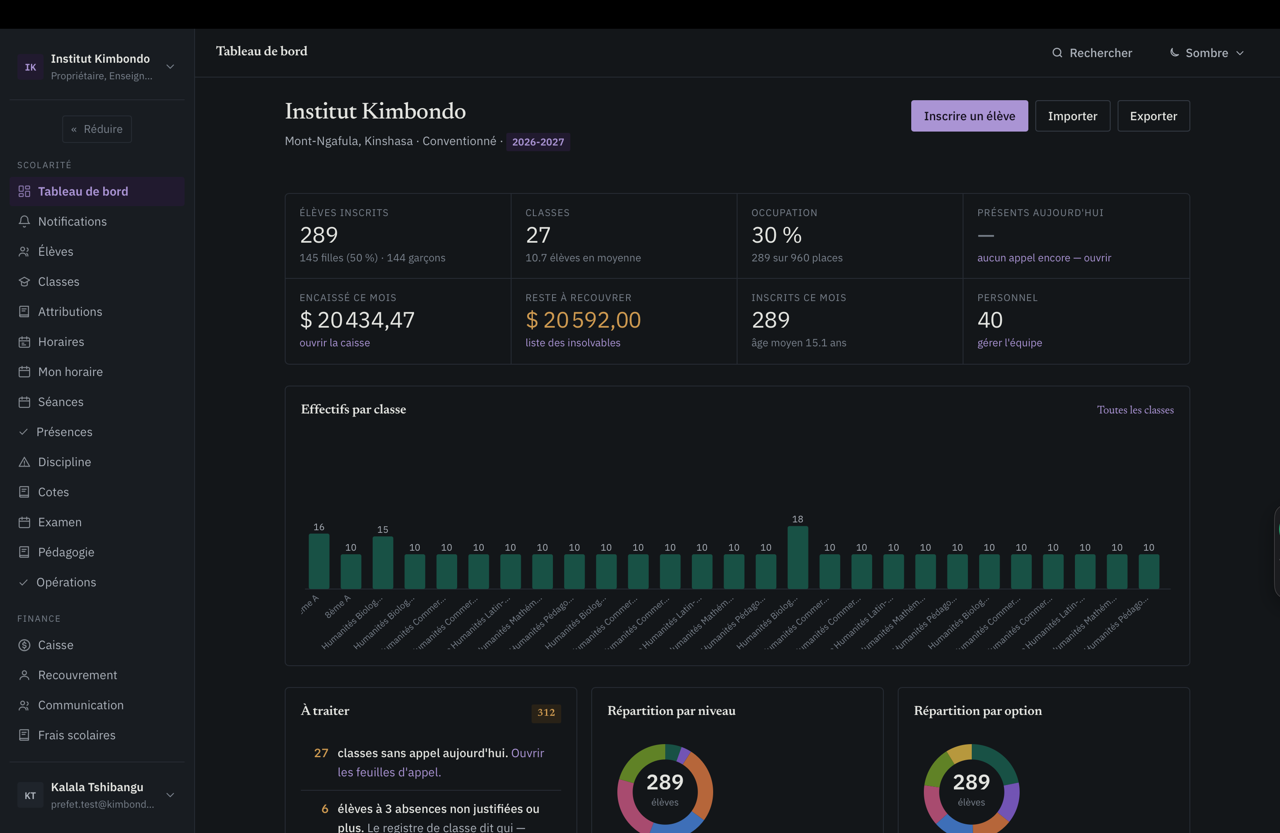Click the Élèves people icon
1280x833 pixels.
click(x=24, y=251)
